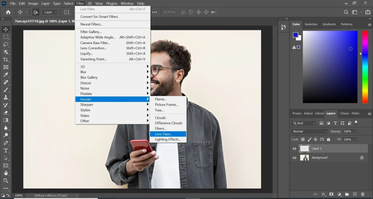373x199 pixels.
Task: Open the Normal blend mode dropdown
Action: coord(310,131)
